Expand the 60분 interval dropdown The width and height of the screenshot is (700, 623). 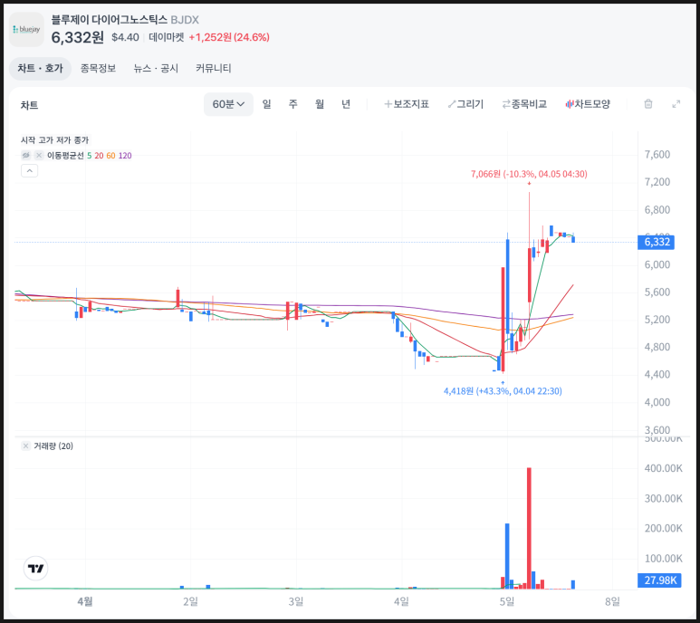click(228, 104)
